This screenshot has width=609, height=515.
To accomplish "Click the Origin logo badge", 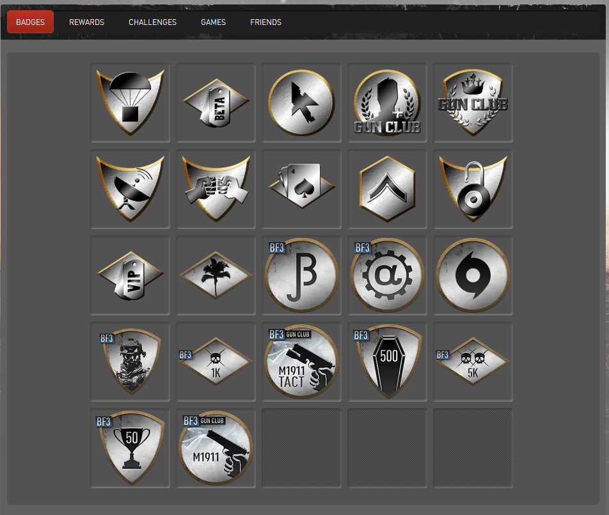I will tap(473, 275).
